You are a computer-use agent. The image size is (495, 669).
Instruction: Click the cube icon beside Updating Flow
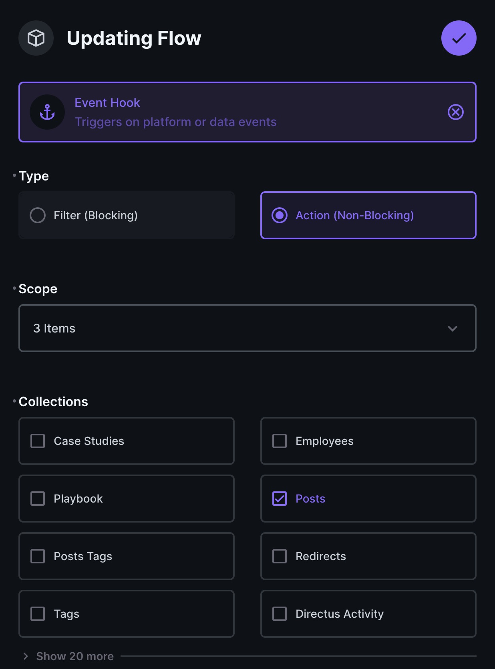pos(36,38)
